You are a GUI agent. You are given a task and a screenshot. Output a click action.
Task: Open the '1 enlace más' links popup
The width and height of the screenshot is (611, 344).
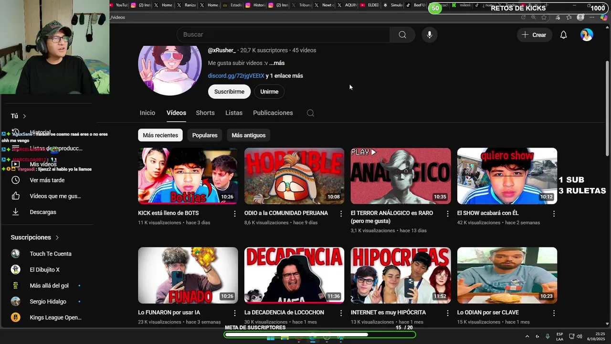(286, 76)
